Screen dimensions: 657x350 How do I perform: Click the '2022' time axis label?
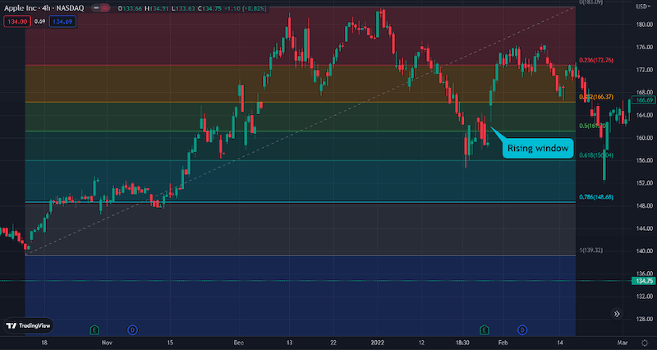click(377, 343)
